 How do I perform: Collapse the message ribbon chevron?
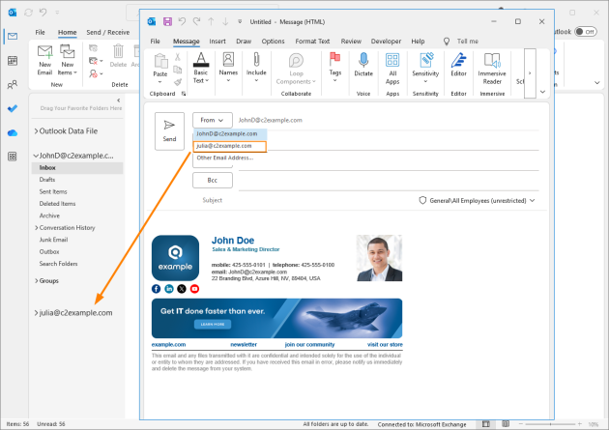(x=542, y=92)
